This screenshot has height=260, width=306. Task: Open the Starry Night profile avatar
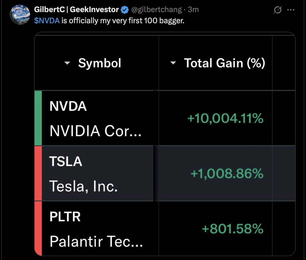coord(20,14)
